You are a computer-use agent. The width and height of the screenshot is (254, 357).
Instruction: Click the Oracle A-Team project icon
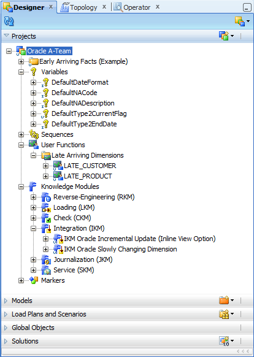point(21,51)
